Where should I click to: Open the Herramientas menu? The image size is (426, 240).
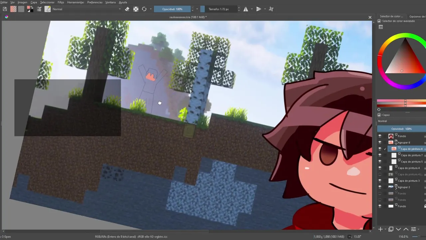pyautogui.click(x=76, y=2)
